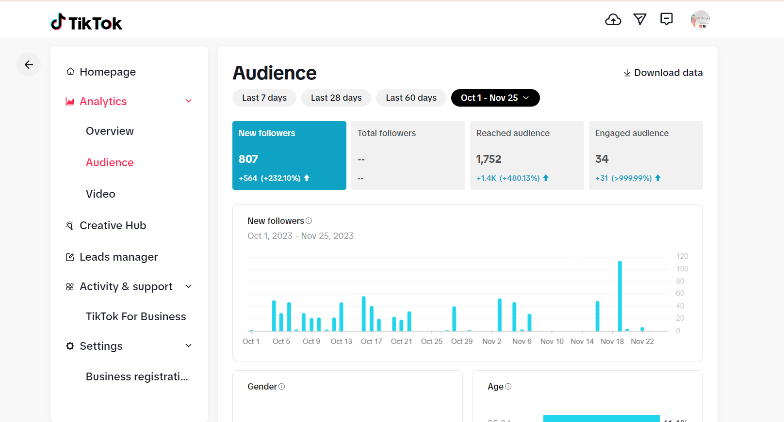The height and width of the screenshot is (422, 784).
Task: Select the Total followers metric card
Action: point(408,156)
